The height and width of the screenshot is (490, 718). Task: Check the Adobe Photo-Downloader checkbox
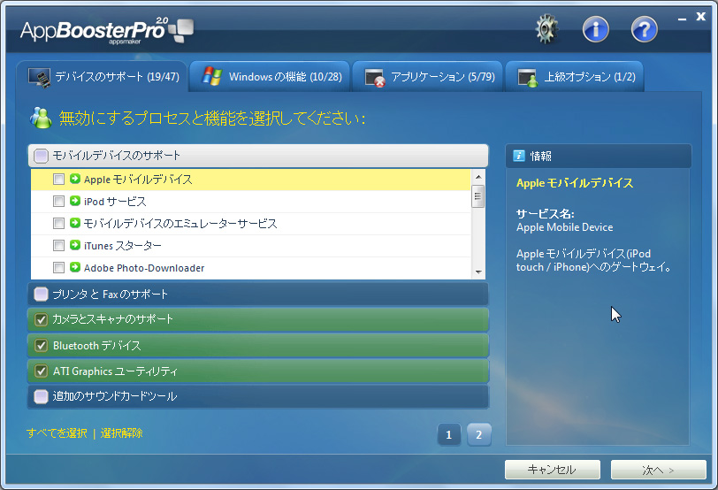coord(58,267)
